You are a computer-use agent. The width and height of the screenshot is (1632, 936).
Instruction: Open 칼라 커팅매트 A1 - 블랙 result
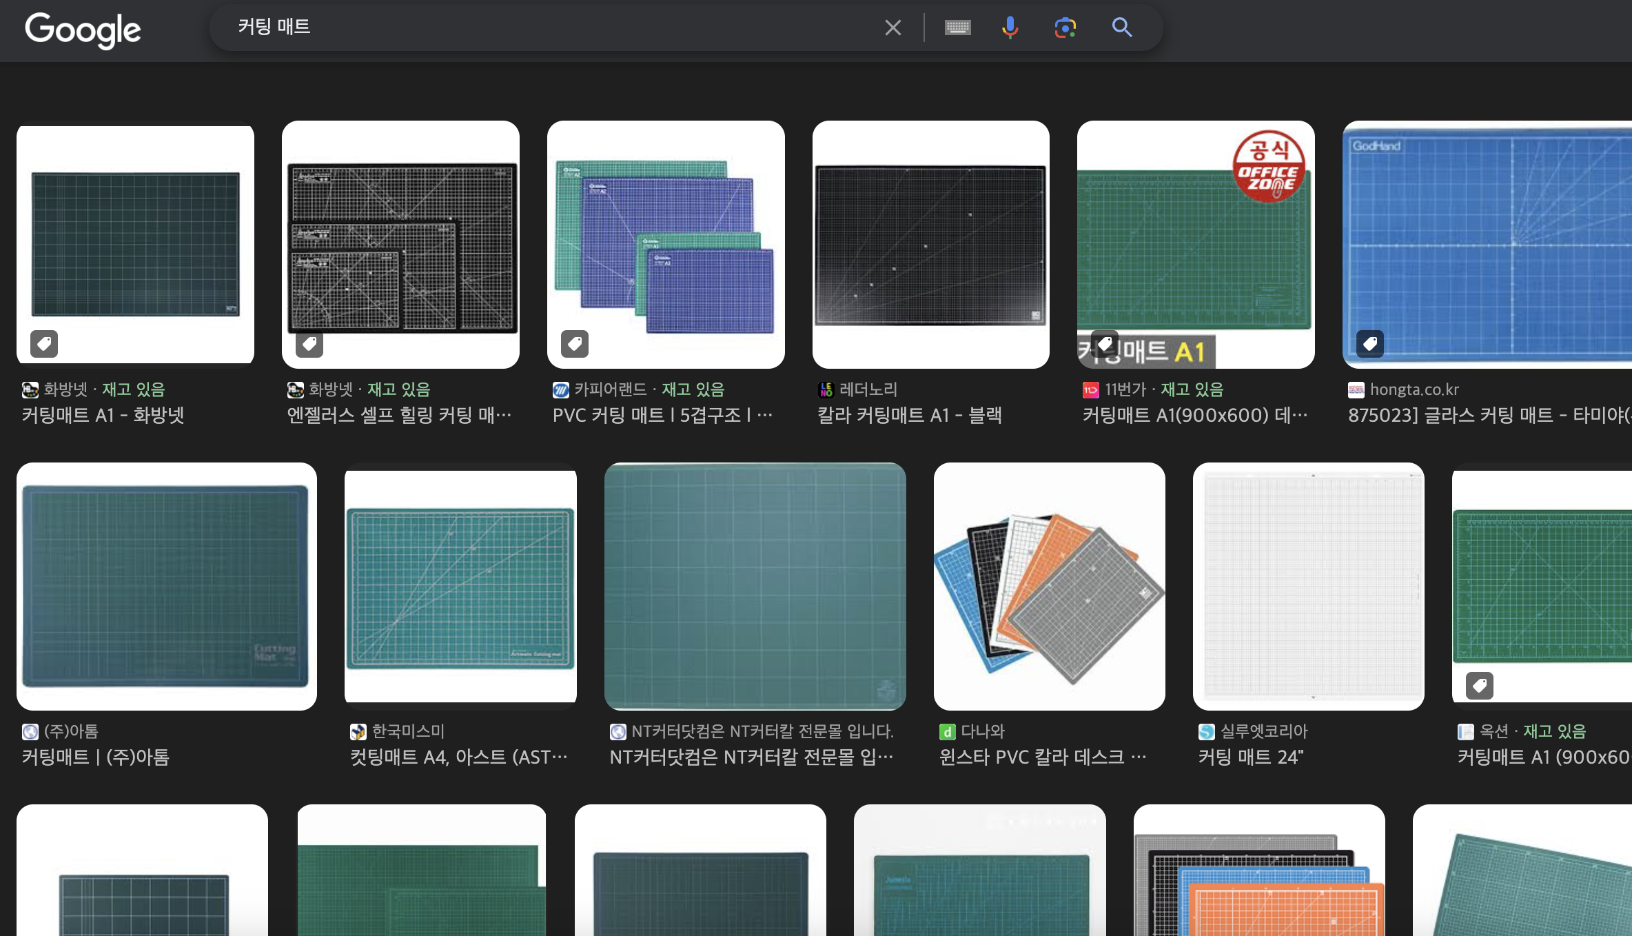click(x=909, y=415)
